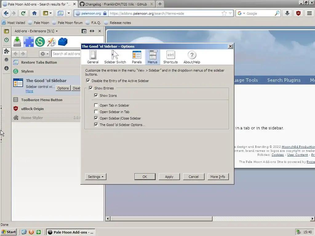Open the Toolbarize hamburger menu button
This screenshot has width=315, height=236.
point(309,14)
